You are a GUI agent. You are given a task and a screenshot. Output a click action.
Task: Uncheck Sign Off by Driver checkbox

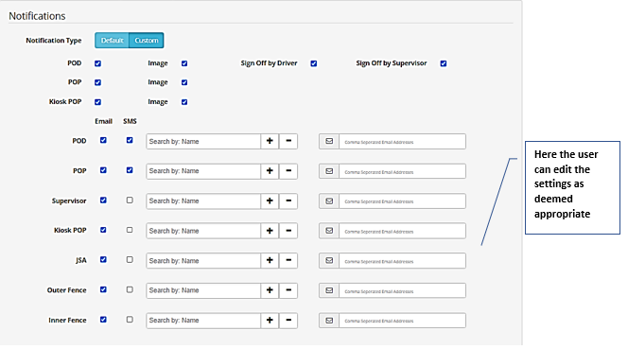(x=314, y=63)
